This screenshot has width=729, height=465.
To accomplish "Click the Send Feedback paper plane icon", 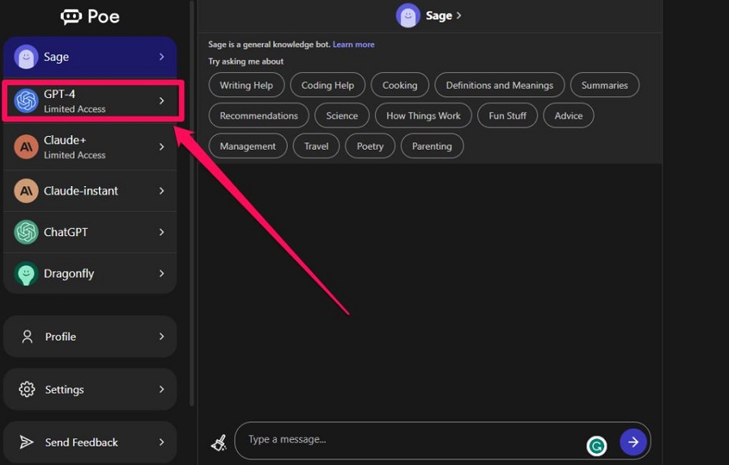I will click(27, 442).
